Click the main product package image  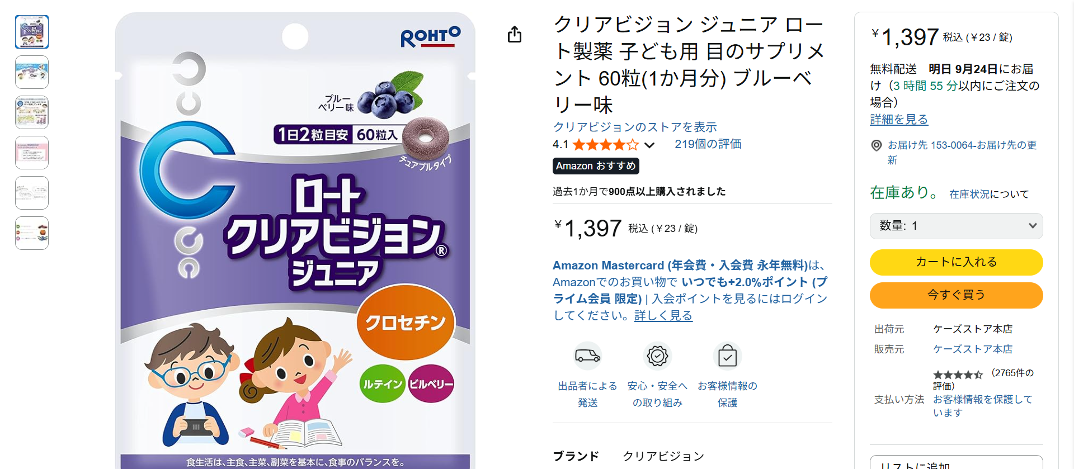pyautogui.click(x=295, y=240)
